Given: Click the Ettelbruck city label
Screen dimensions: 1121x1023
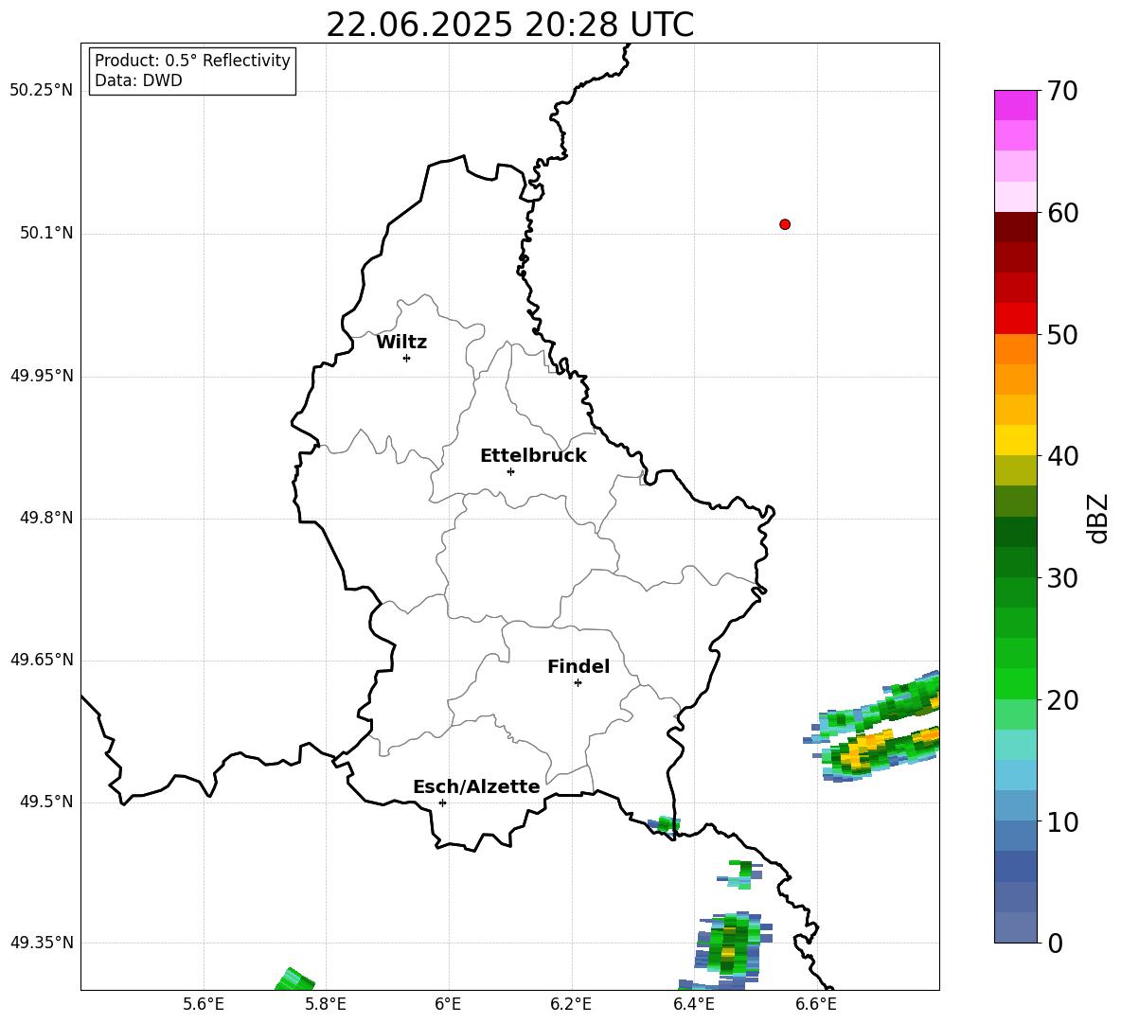Looking at the screenshot, I should tap(533, 456).
